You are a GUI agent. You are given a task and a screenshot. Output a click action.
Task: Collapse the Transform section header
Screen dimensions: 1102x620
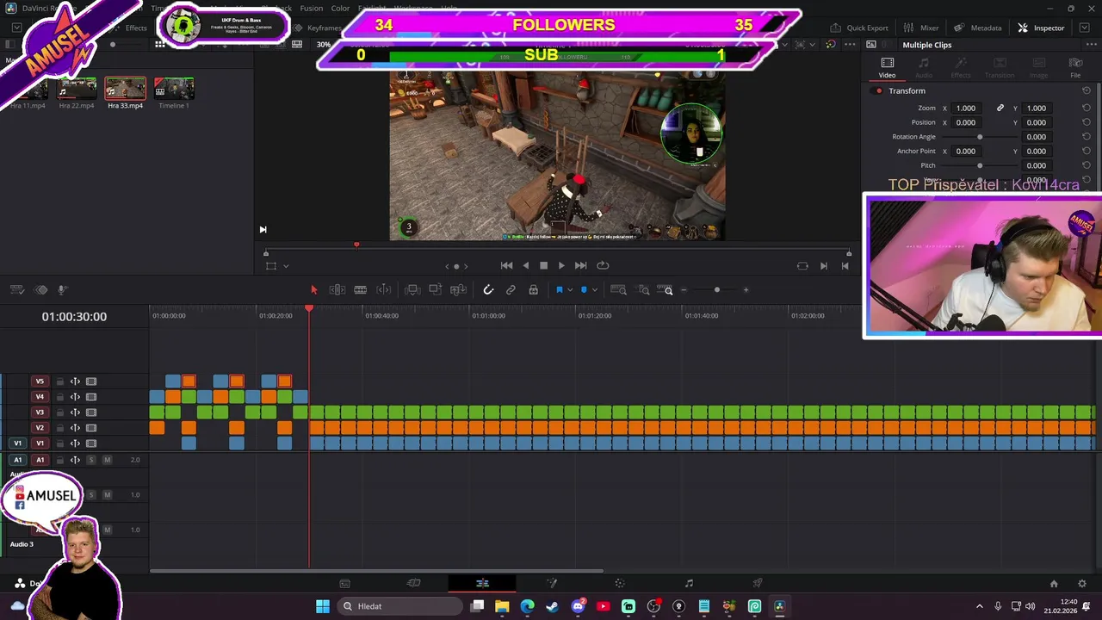[x=907, y=91]
